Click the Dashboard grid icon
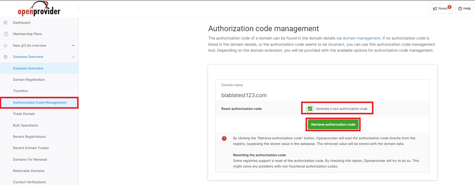This screenshot has width=475, height=185. (x=5, y=23)
